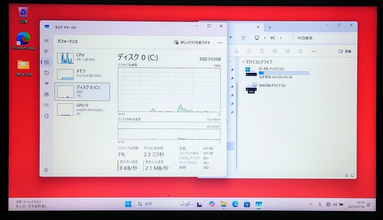Select GPU 0 performance entry
383x220 pixels.
tap(83, 109)
